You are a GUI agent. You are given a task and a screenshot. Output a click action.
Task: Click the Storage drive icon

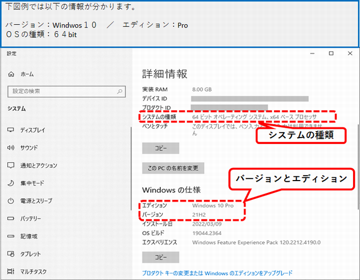11,236
